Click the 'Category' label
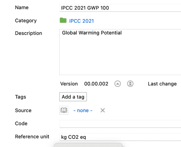181x147 pixels. click(26, 20)
